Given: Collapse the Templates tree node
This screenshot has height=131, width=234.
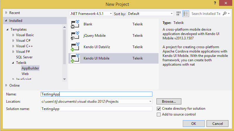Looking at the screenshot, I should (x=7, y=29).
